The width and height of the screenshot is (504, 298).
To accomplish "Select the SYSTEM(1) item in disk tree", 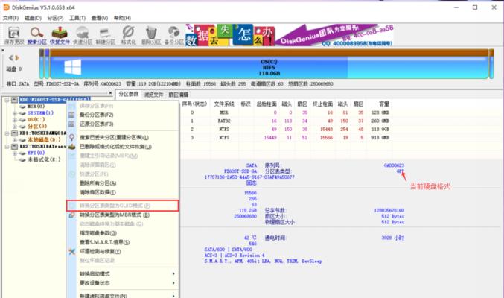I will 40,113.
